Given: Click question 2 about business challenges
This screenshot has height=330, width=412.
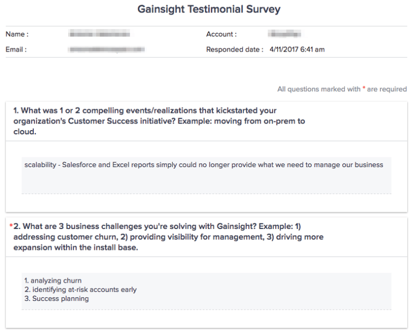Looking at the screenshot, I should (x=168, y=236).
